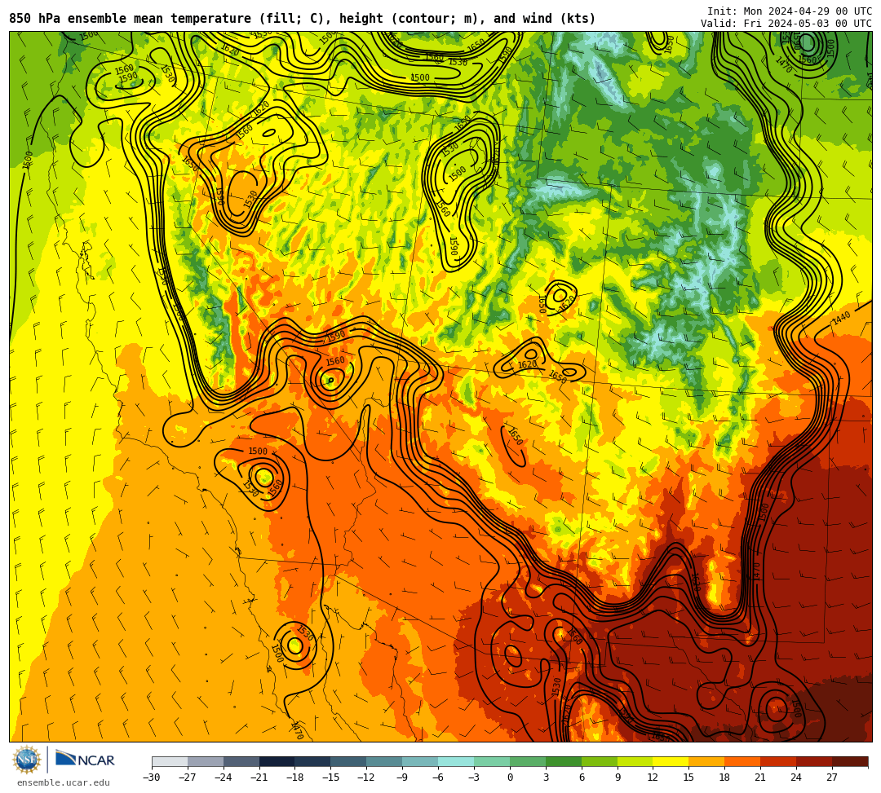Image resolution: width=881 pixels, height=793 pixels.
Task: Pick the orange swatch between 15 and 18
Action: pos(706,761)
